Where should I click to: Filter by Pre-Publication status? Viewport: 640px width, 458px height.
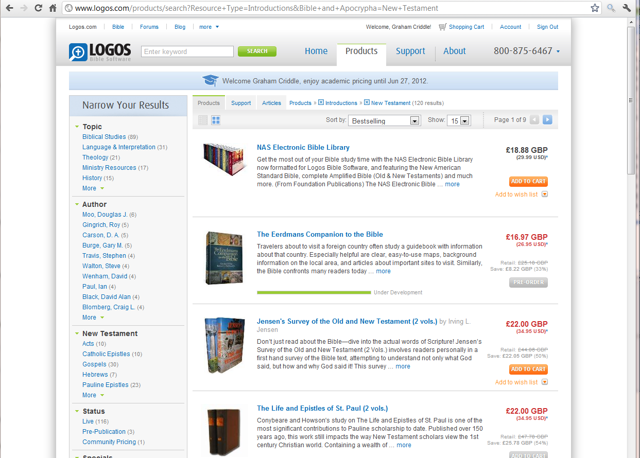click(x=104, y=432)
